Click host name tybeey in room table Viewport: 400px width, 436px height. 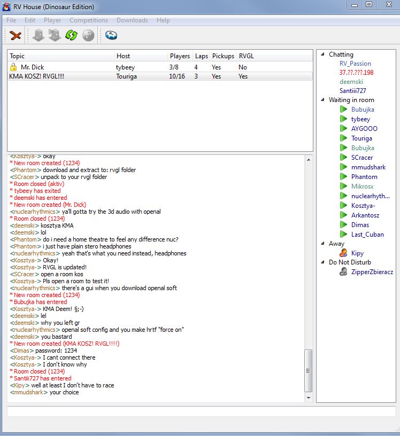coord(125,67)
